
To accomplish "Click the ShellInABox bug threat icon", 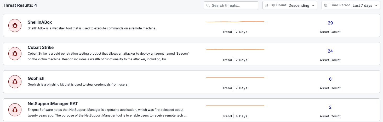I will 15,25.
